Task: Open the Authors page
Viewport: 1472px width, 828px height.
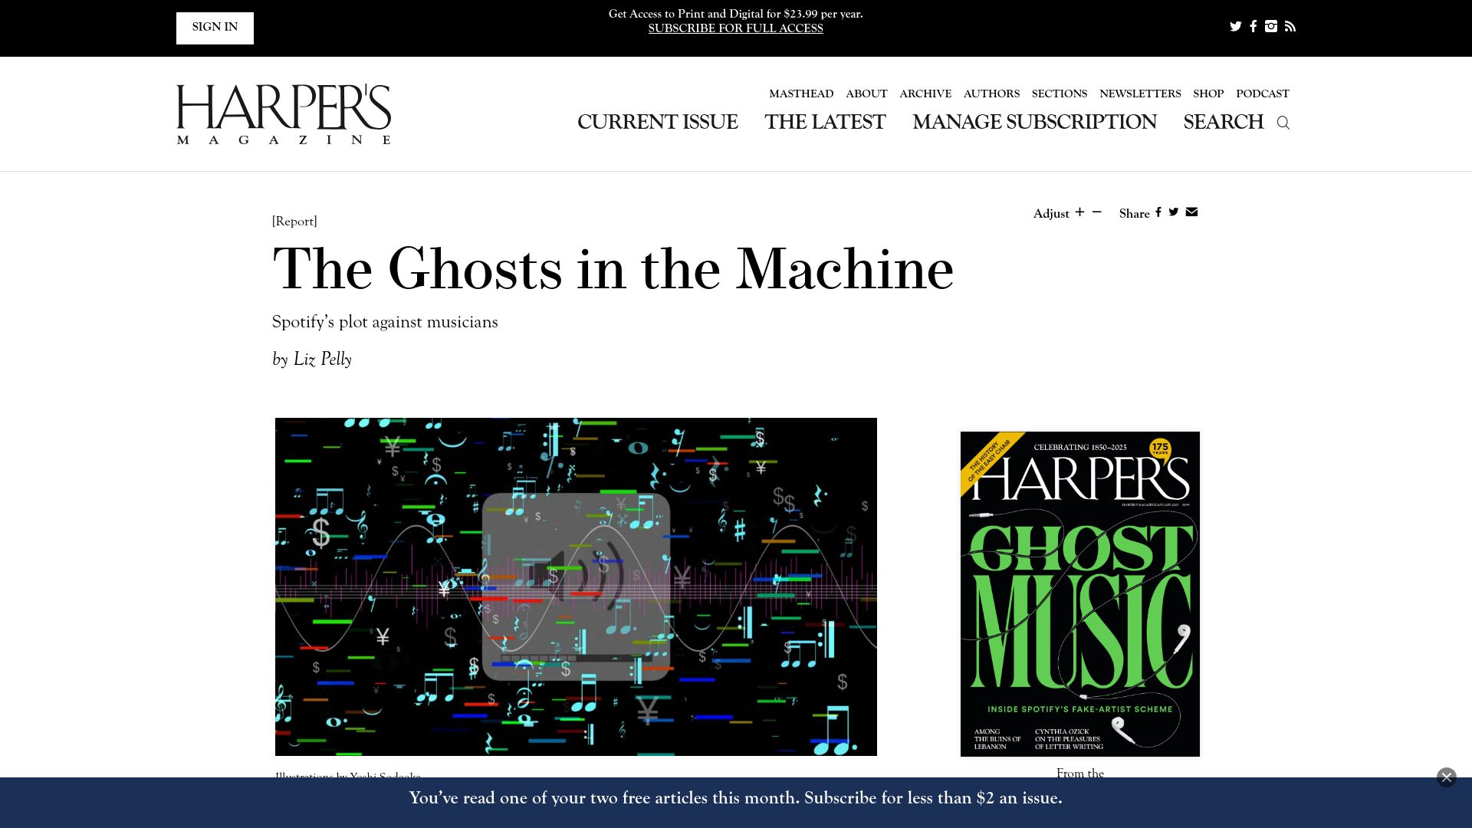Action: coord(991,94)
